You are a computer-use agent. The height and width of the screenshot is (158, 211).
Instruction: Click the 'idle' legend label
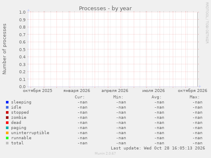pos(16,107)
